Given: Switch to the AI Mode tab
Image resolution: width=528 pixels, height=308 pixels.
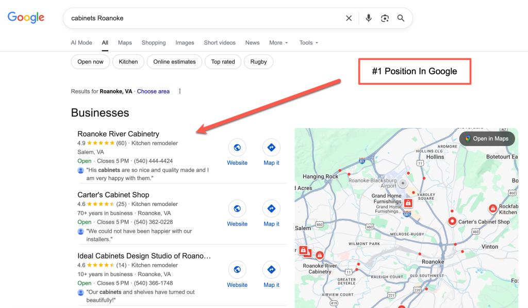Looking at the screenshot, I should pyautogui.click(x=81, y=43).
